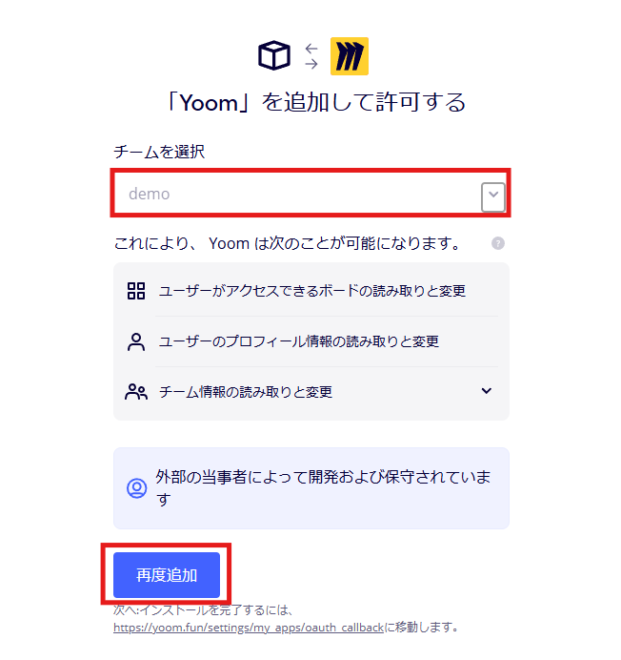Click the チーム情報の読み取りと変更 permission text
The width and height of the screenshot is (621, 660).
pos(246,392)
